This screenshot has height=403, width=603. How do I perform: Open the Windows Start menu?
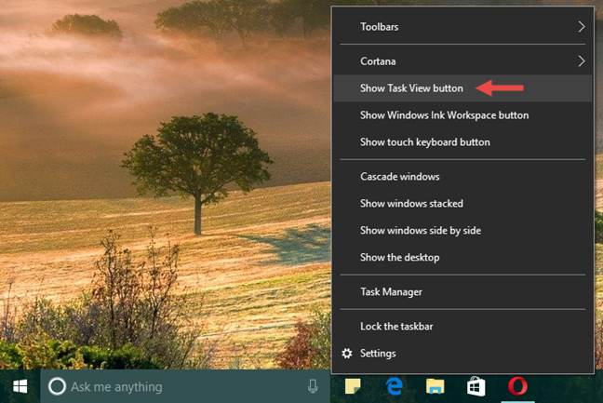coord(20,386)
